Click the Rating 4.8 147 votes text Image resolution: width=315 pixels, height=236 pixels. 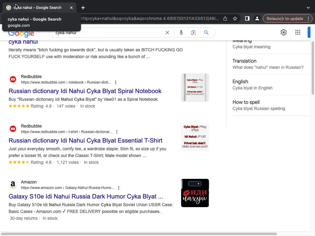[53, 106]
